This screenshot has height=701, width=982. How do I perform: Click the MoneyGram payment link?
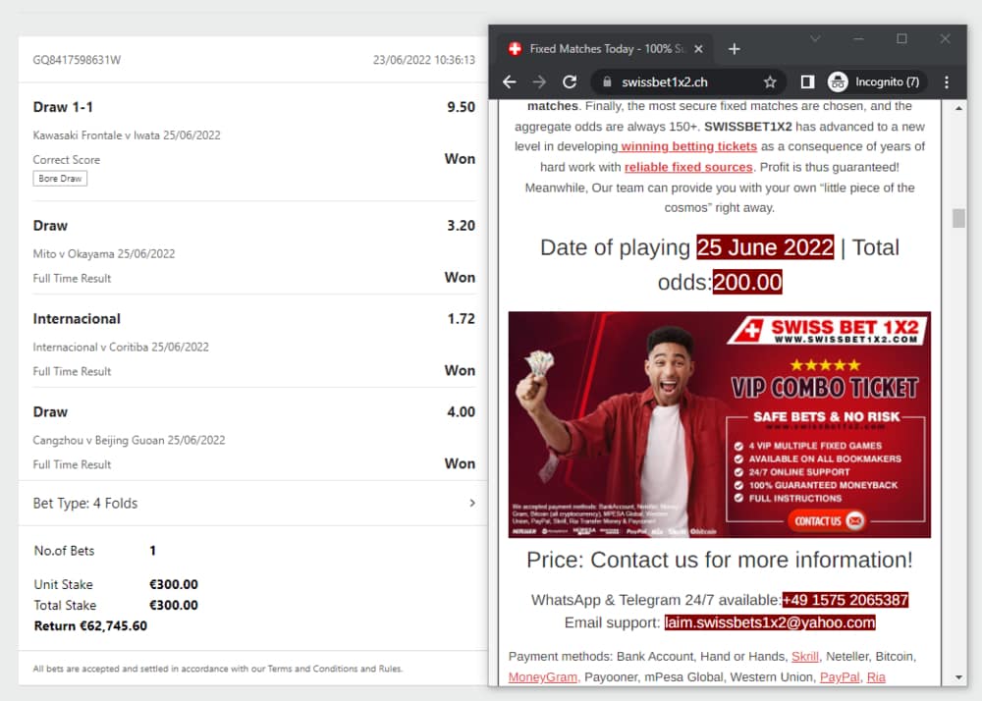tap(542, 677)
